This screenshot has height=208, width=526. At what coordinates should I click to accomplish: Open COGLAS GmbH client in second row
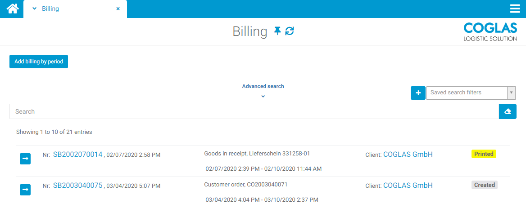click(x=408, y=186)
